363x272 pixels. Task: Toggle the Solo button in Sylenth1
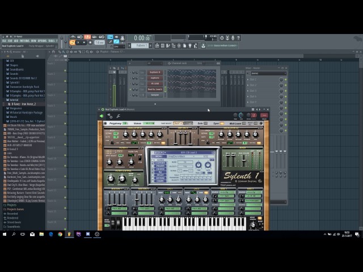tap(205, 124)
